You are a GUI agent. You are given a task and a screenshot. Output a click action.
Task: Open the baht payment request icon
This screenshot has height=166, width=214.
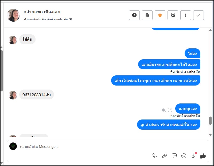(193, 156)
